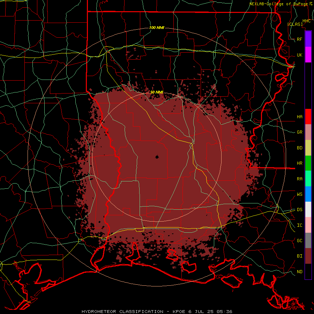Screen dimensions: 314x314
Task: Click the HA red legend swatch
Action: pyautogui.click(x=308, y=117)
